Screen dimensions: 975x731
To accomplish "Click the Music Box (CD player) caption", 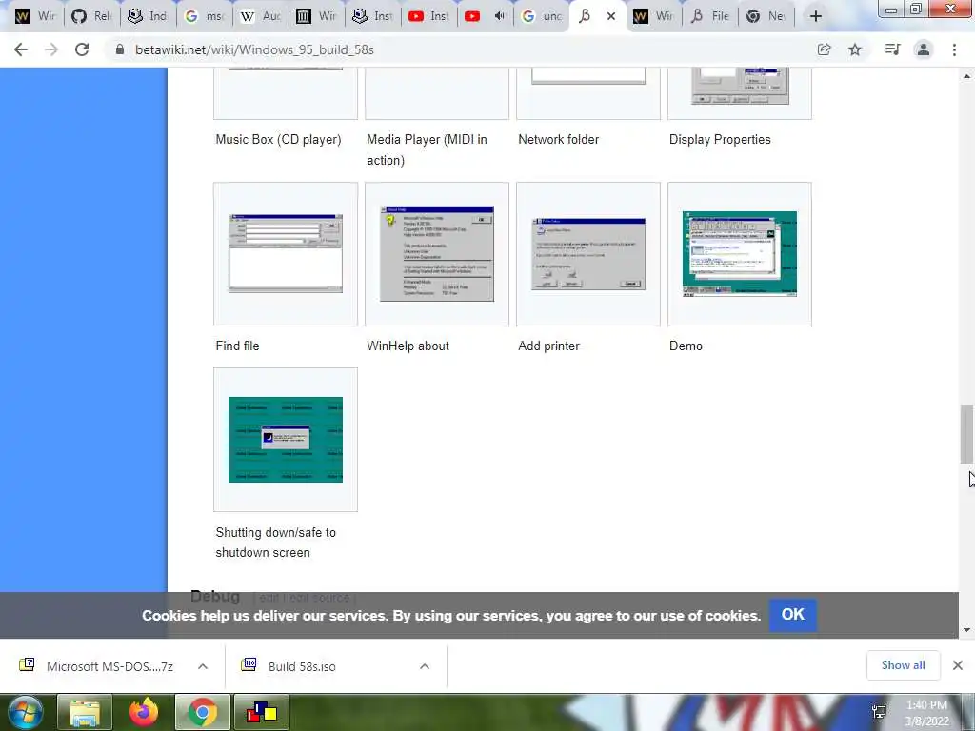I will pos(279,139).
